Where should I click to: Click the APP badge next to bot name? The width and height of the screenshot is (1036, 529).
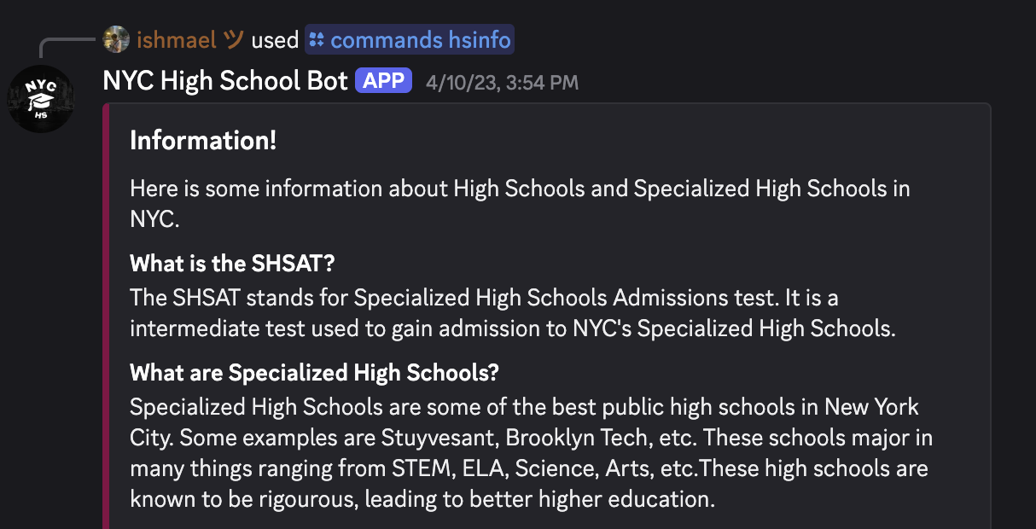[x=383, y=81]
